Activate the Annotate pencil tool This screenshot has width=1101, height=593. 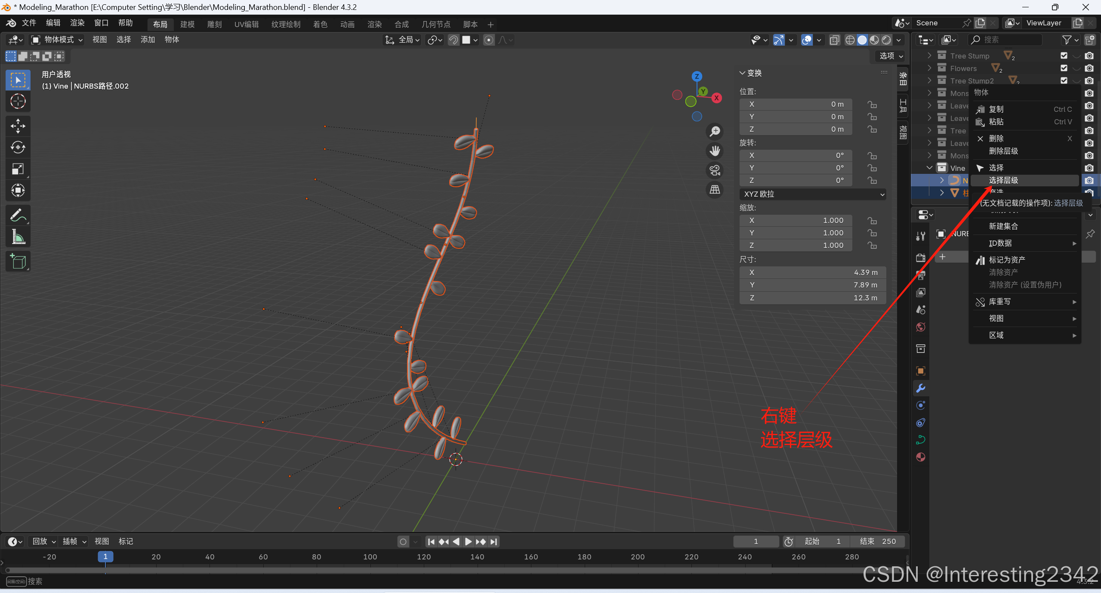point(18,215)
